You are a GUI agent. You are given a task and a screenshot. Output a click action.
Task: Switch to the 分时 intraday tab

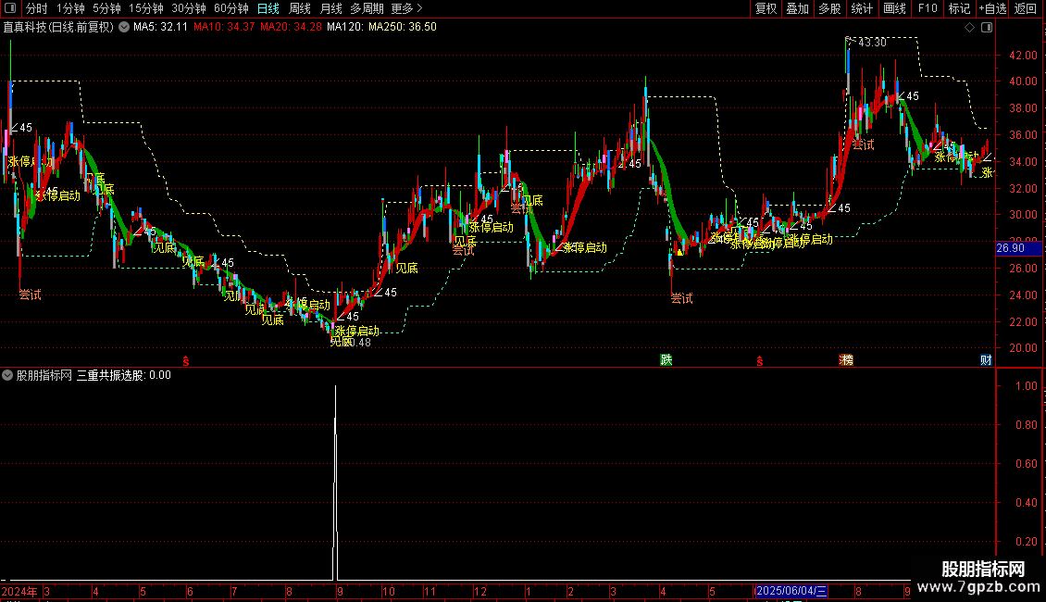(37, 8)
